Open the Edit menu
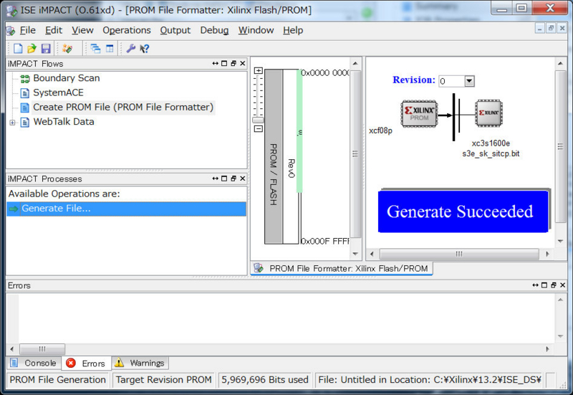 tap(54, 30)
